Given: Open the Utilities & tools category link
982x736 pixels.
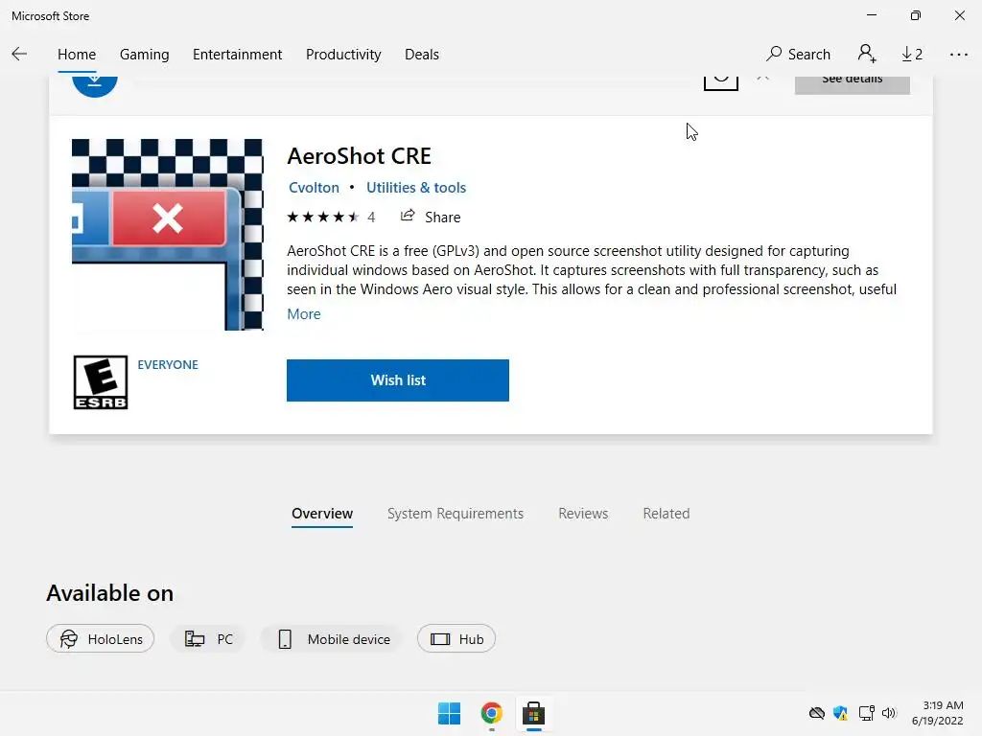Looking at the screenshot, I should point(416,188).
